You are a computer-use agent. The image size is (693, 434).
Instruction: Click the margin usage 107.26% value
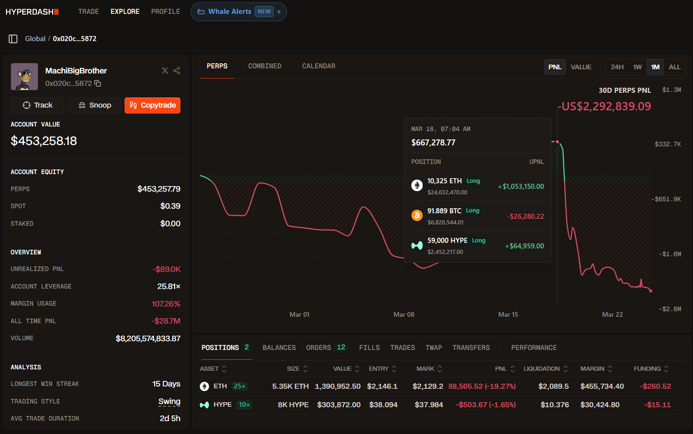pos(166,304)
